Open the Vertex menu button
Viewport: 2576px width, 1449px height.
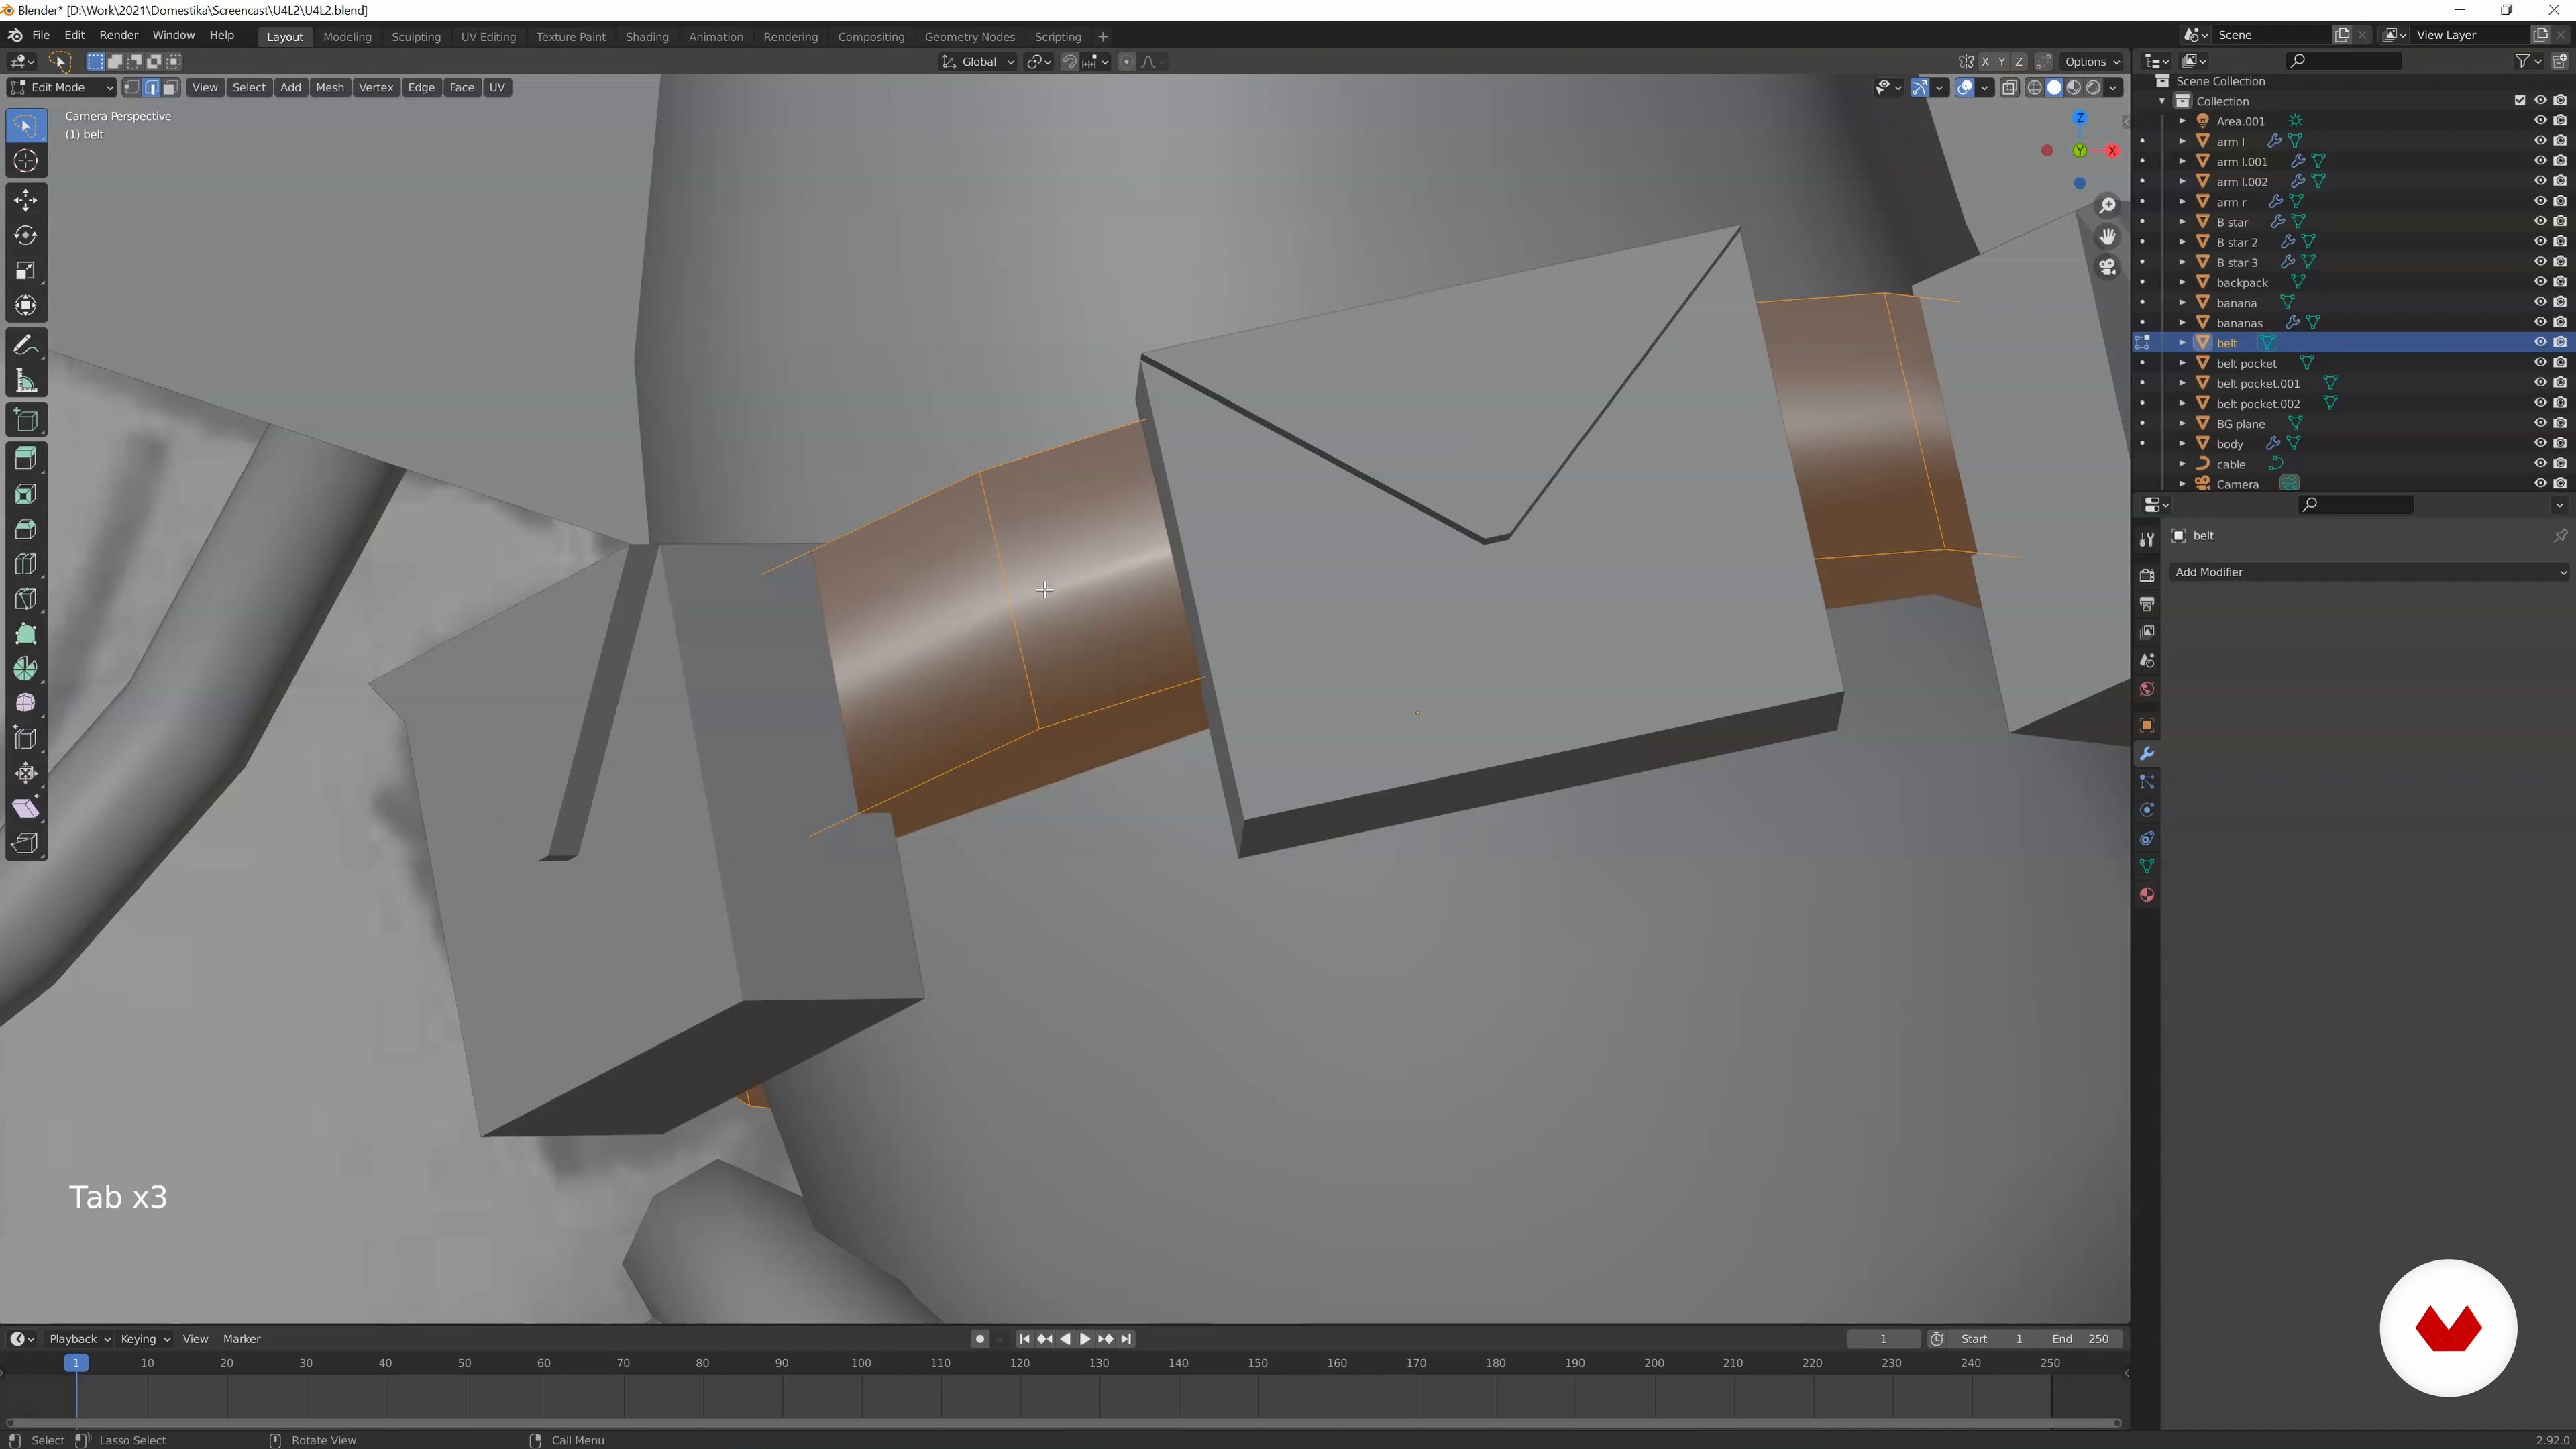[376, 88]
